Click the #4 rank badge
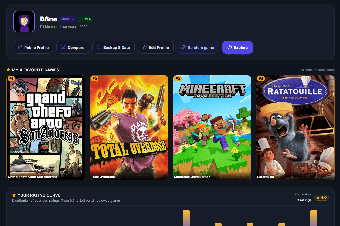340x226 pixels. pos(261,79)
